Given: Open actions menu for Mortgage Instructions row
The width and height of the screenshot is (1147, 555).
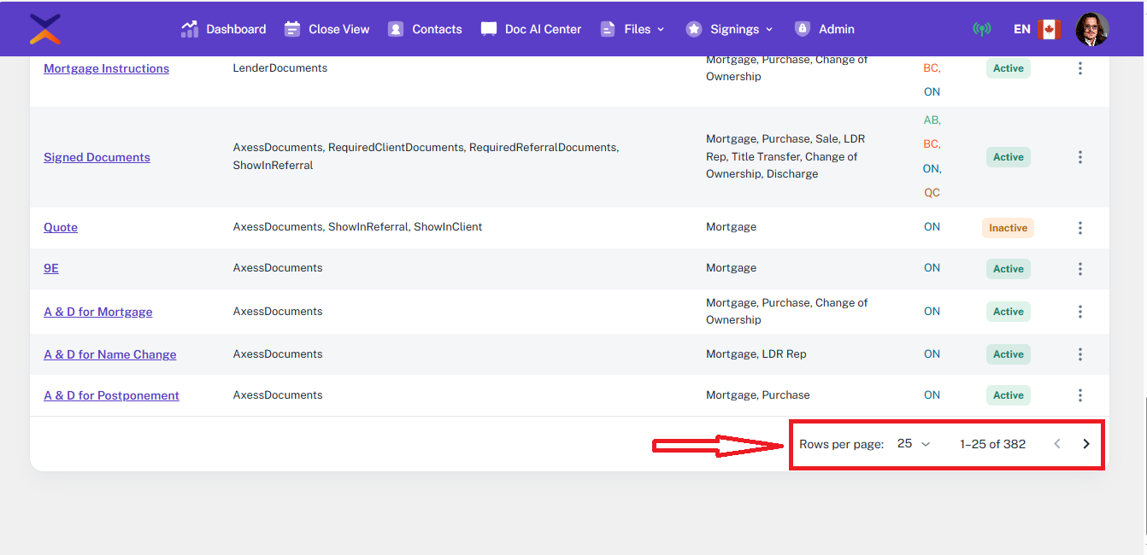Looking at the screenshot, I should coord(1080,68).
